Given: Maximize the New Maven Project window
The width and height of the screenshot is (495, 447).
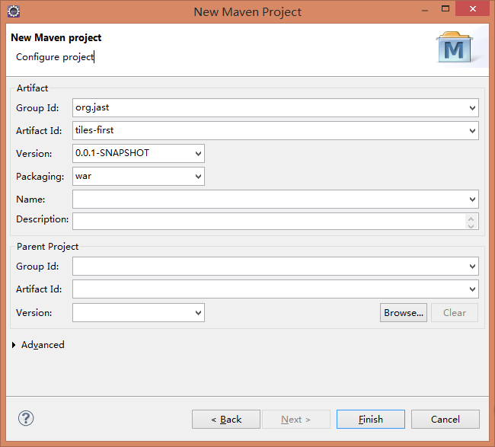Looking at the screenshot, I should (x=445, y=9).
